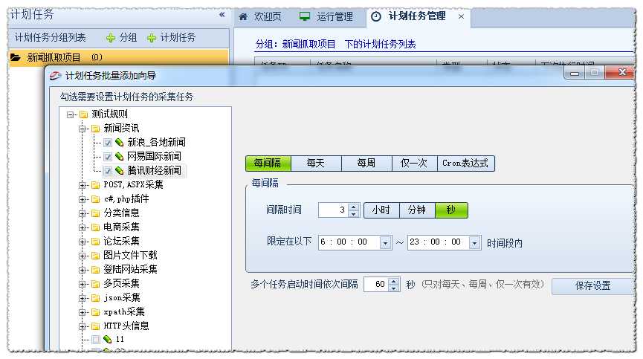Select the 小时 interval unit

point(381,210)
